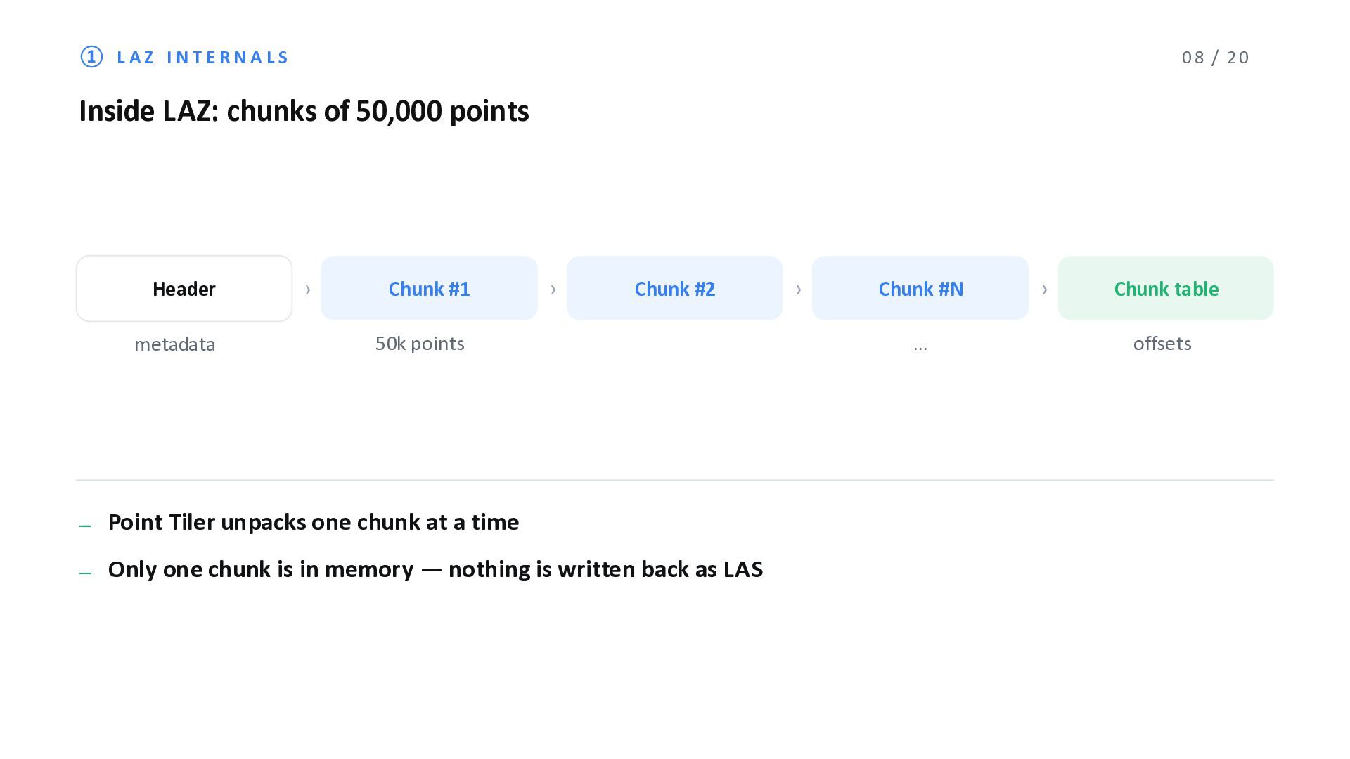Click the green dash before Point Tiler bullet

coord(86,526)
